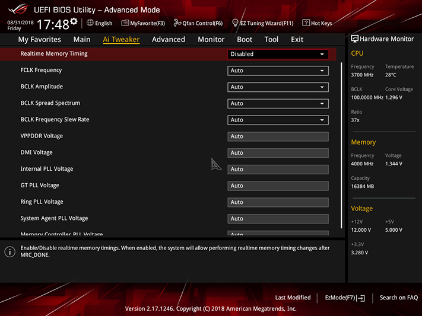The height and width of the screenshot is (316, 422).
Task: Select the Ai Tweaker tab
Action: (x=121, y=40)
